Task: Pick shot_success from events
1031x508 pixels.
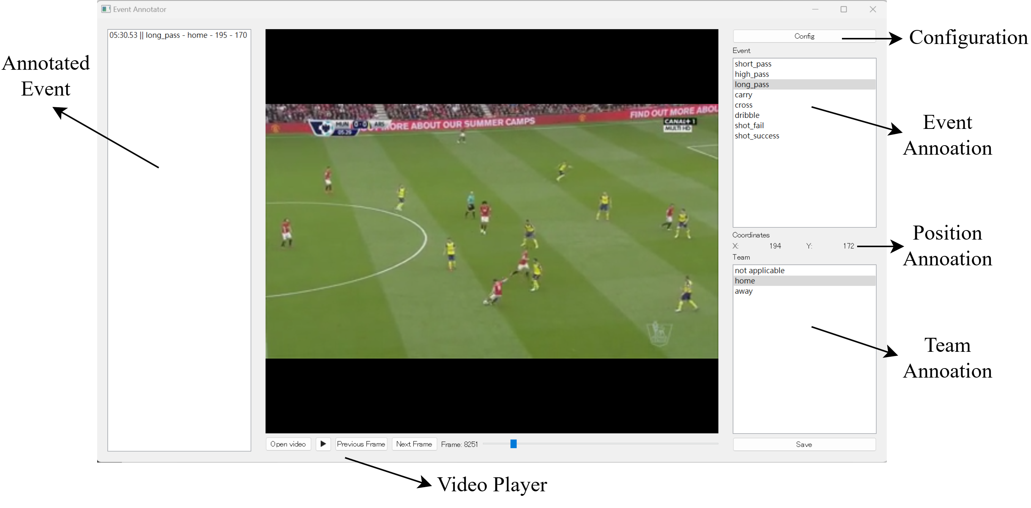Action: 757,136
